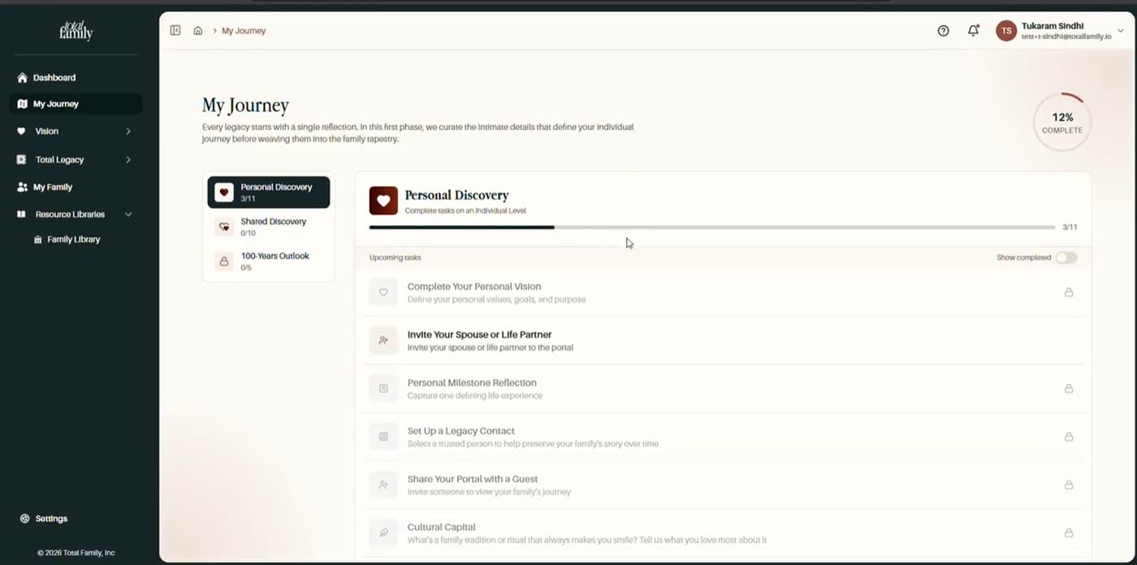Viewport: 1137px width, 565px height.
Task: Click the Dashboard house icon
Action: (23, 78)
